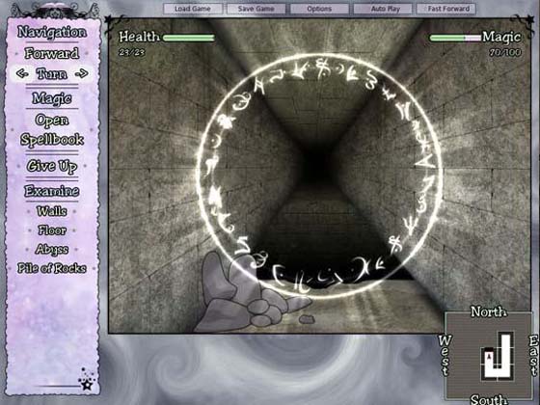Click the glowing rune circle
This screenshot has width=540, height=405.
coord(318,175)
